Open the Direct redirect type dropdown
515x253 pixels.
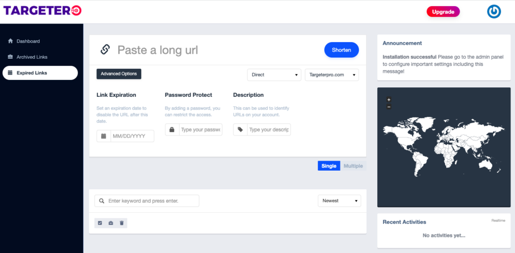pyautogui.click(x=274, y=75)
